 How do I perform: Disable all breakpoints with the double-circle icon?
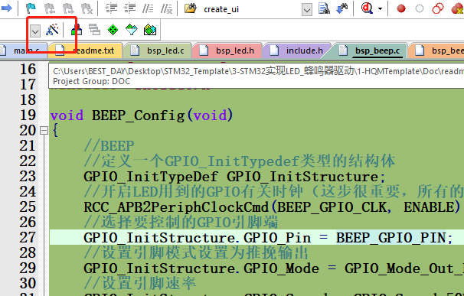click(x=438, y=8)
